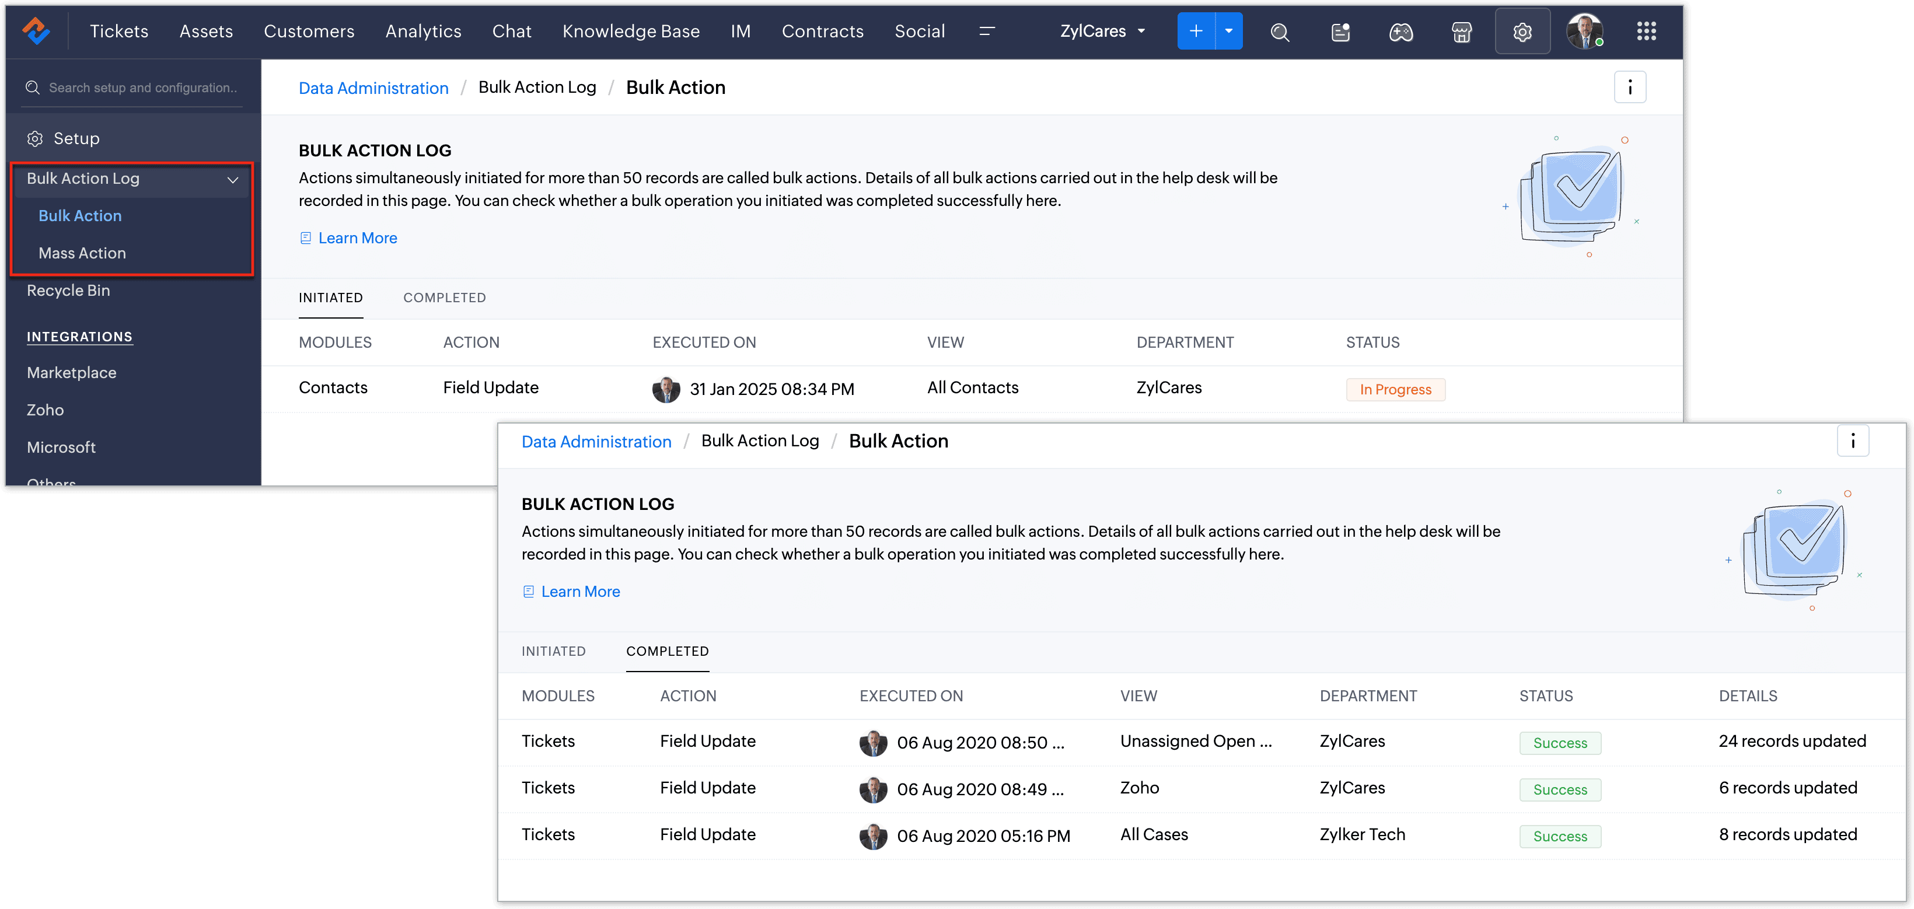Image resolution: width=1914 pixels, height=909 pixels.
Task: Open the more modules overflow menu icon
Action: click(x=987, y=31)
